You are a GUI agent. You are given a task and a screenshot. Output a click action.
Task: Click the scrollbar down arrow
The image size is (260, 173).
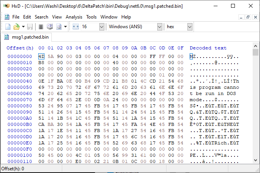[255, 160]
